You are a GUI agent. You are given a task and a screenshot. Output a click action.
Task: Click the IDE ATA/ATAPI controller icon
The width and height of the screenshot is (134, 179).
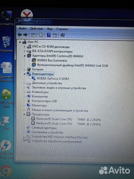click(x=29, y=51)
